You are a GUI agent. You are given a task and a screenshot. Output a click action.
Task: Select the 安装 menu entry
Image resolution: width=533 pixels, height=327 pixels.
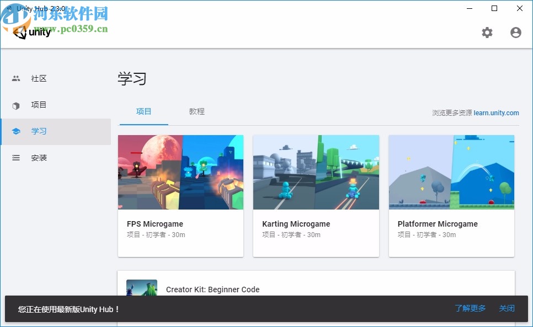click(39, 158)
